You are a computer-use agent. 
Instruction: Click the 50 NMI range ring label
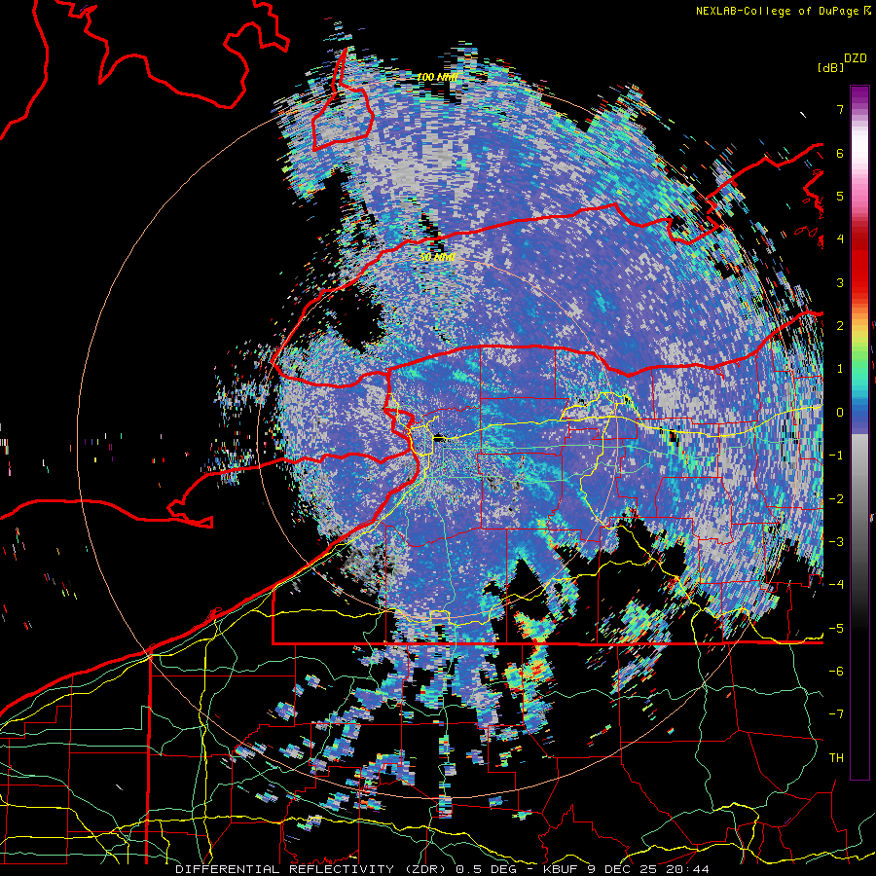click(437, 257)
